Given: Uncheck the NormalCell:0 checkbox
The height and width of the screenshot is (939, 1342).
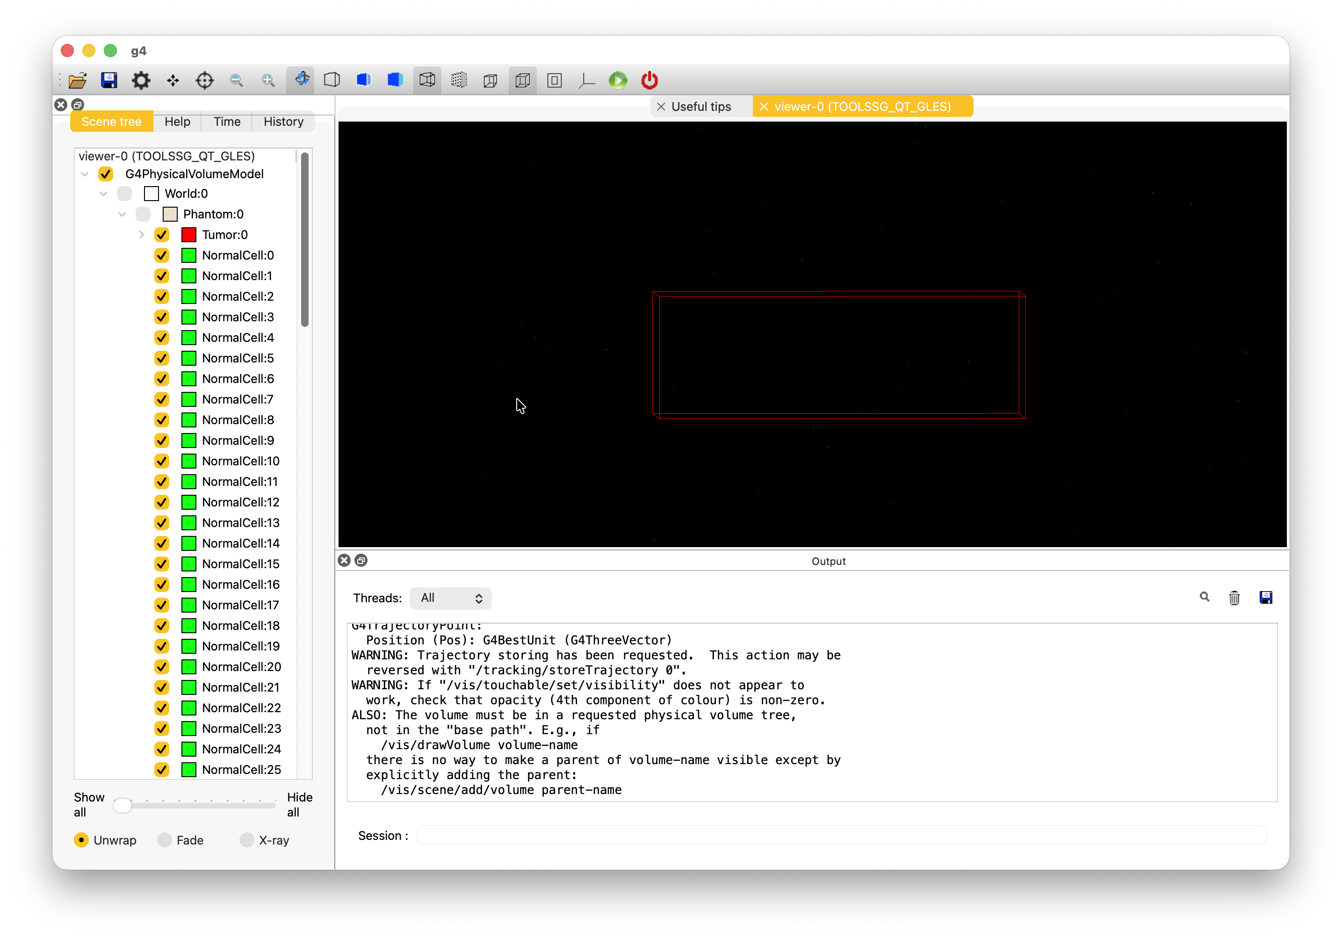Looking at the screenshot, I should pyautogui.click(x=162, y=255).
